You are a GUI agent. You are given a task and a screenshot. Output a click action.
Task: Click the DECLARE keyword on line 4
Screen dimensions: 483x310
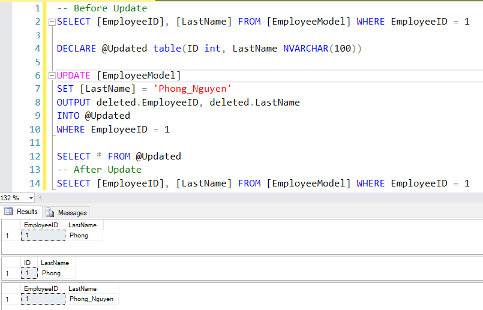[76, 49]
